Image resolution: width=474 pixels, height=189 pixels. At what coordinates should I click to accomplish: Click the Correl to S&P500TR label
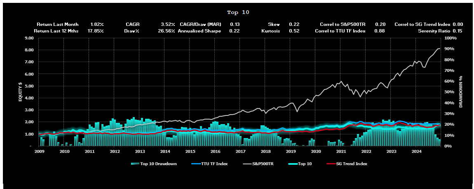point(343,25)
